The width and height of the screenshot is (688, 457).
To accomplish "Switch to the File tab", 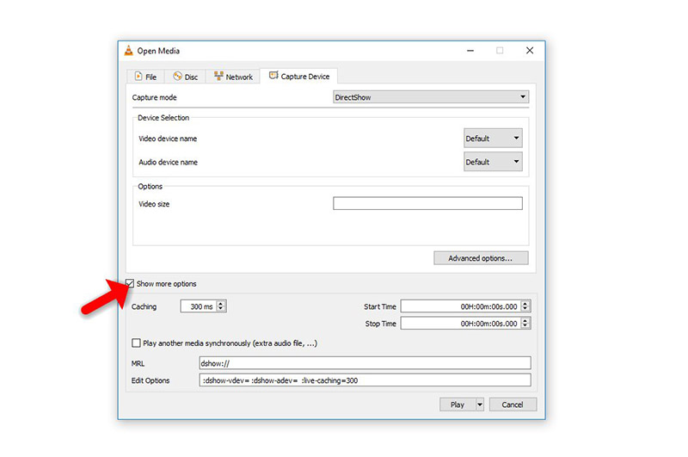I will point(145,77).
